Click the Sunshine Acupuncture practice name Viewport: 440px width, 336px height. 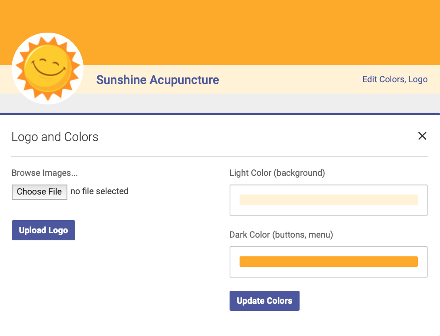[x=158, y=80]
